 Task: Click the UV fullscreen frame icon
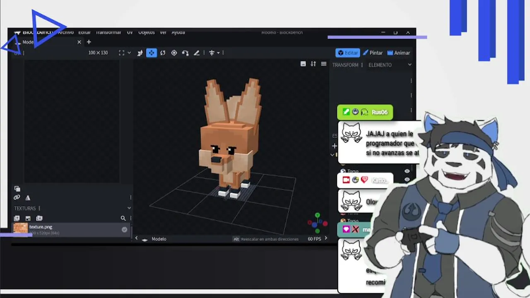tap(121, 53)
